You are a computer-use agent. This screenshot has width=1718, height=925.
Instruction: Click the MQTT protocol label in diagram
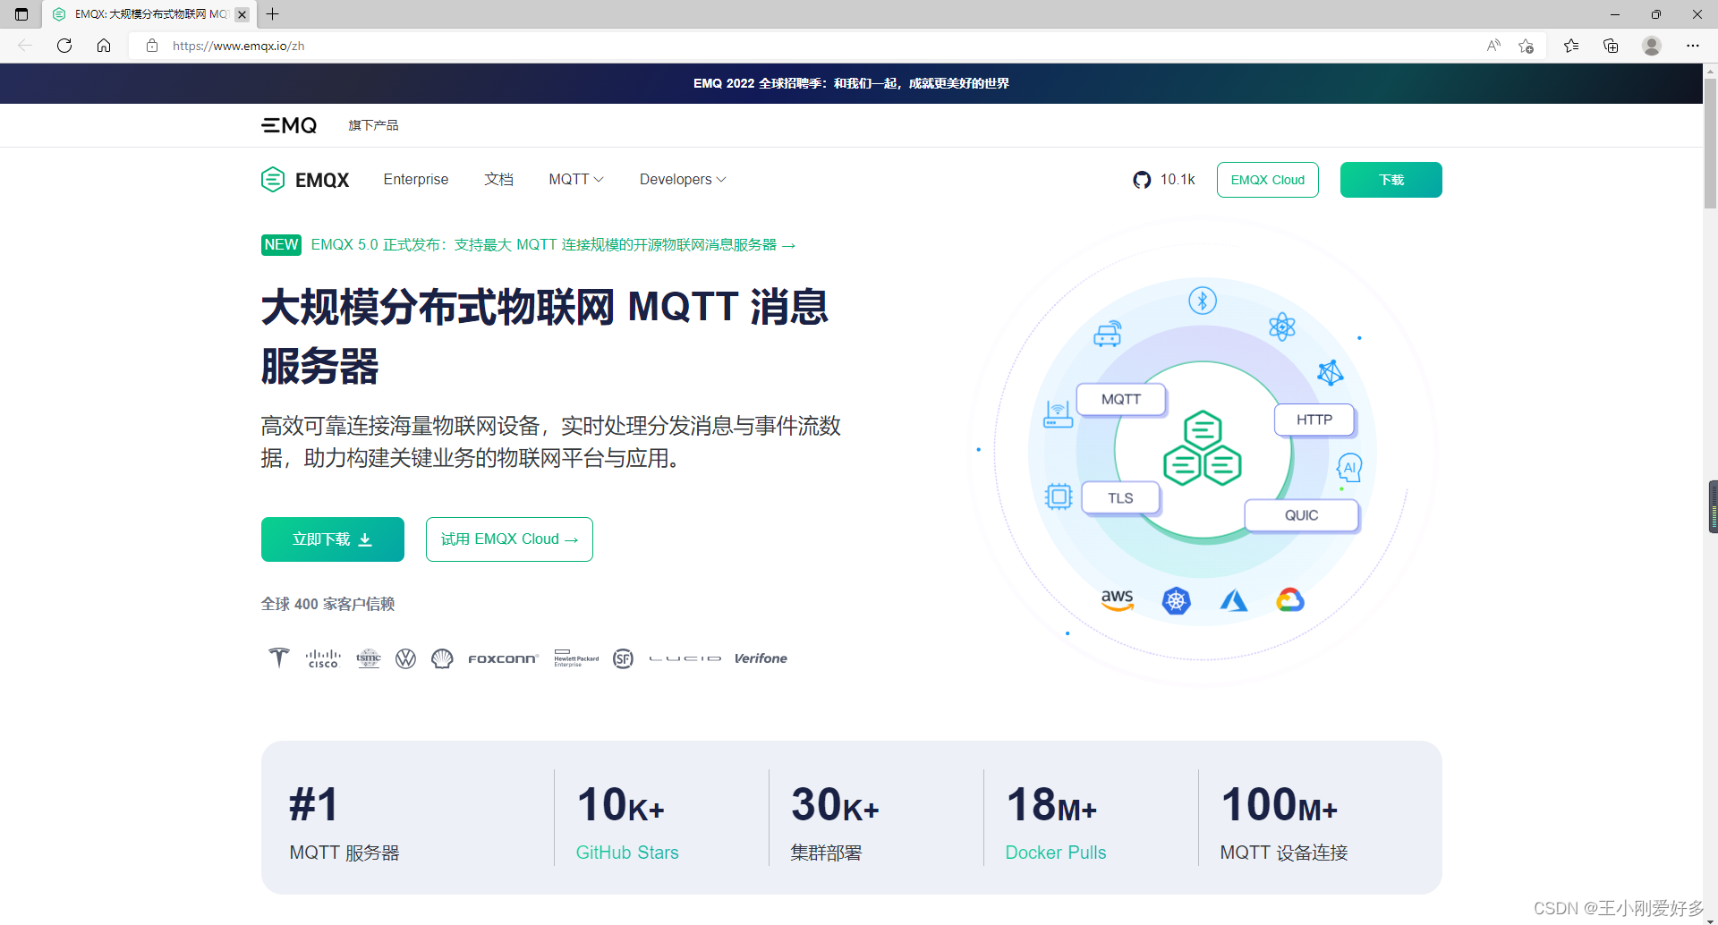point(1121,400)
